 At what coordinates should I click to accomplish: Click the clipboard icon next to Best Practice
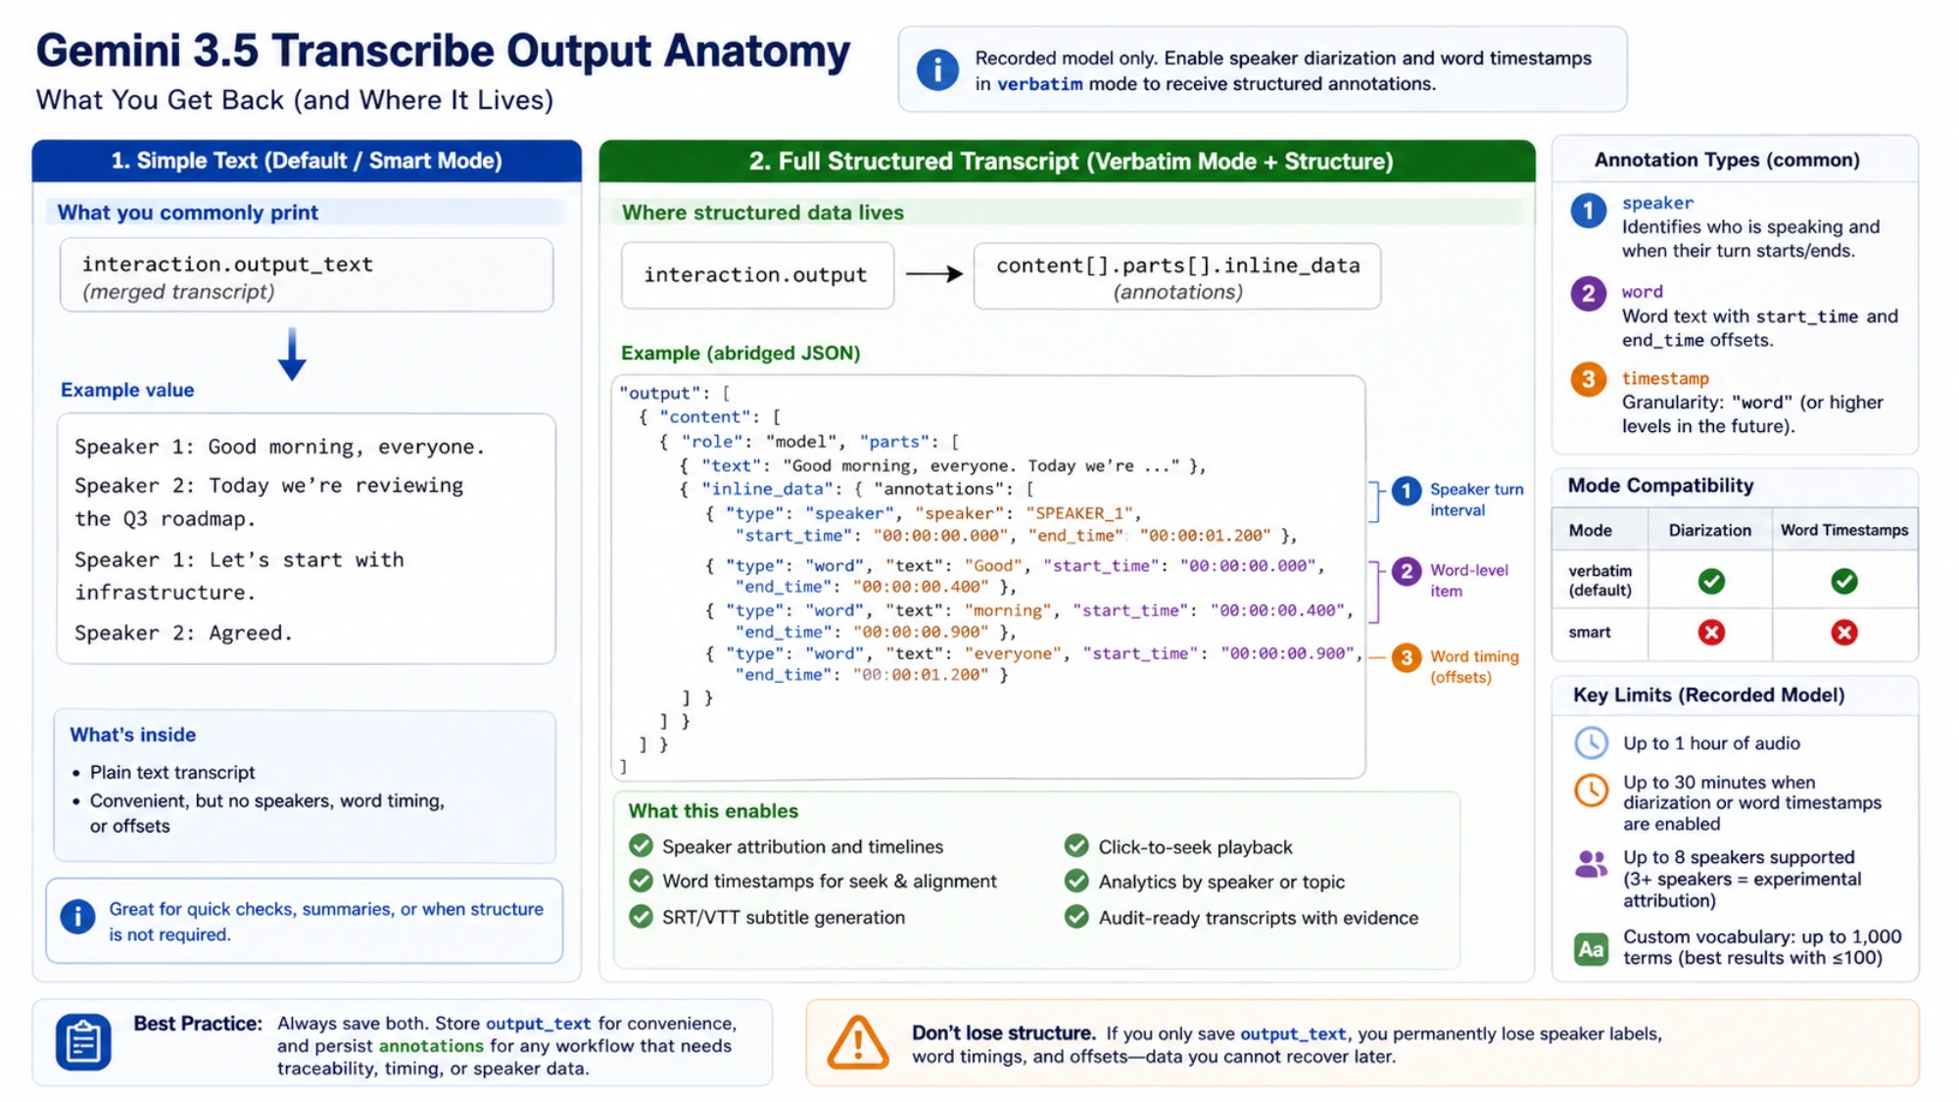tap(83, 1042)
